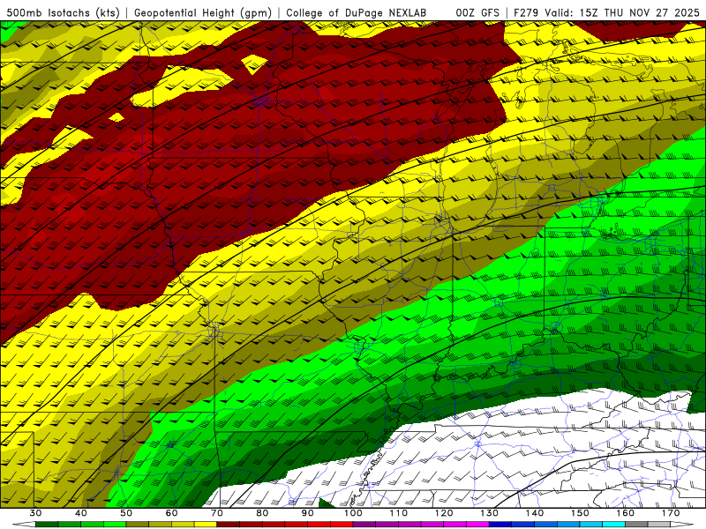This screenshot has height=529, width=706.
Task: Click the '50' color scale label
Action: pyautogui.click(x=126, y=513)
